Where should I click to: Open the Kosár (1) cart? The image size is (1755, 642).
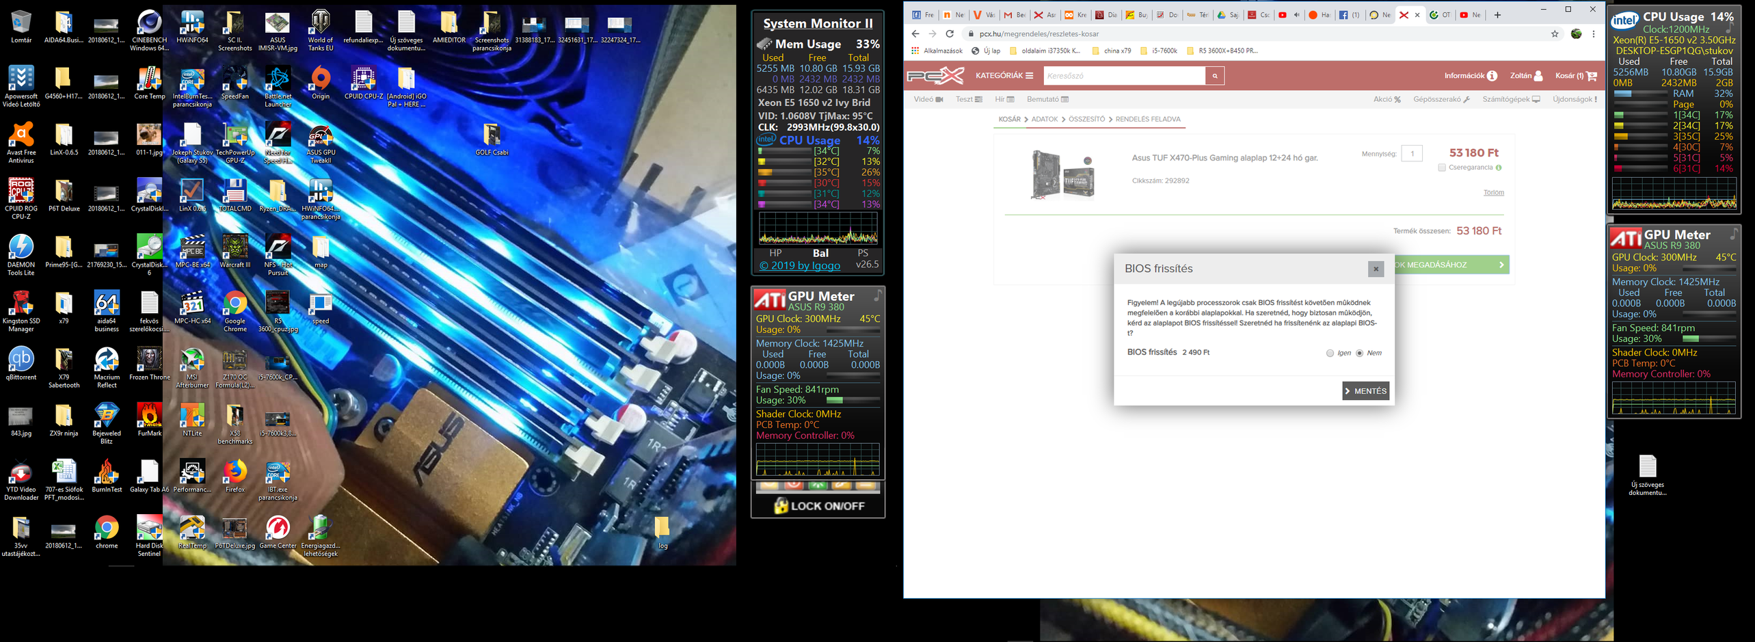[1576, 76]
